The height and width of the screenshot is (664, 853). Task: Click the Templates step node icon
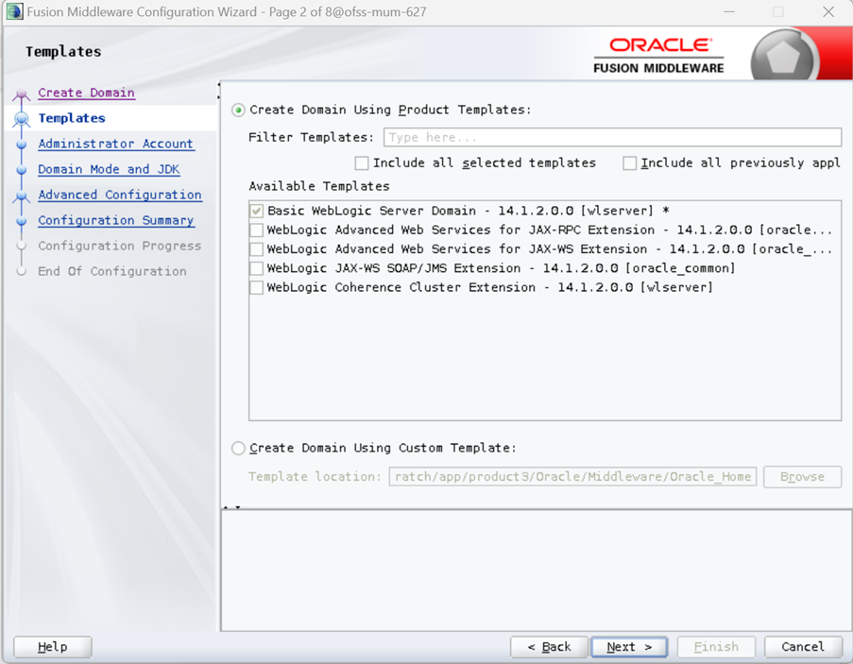click(21, 119)
